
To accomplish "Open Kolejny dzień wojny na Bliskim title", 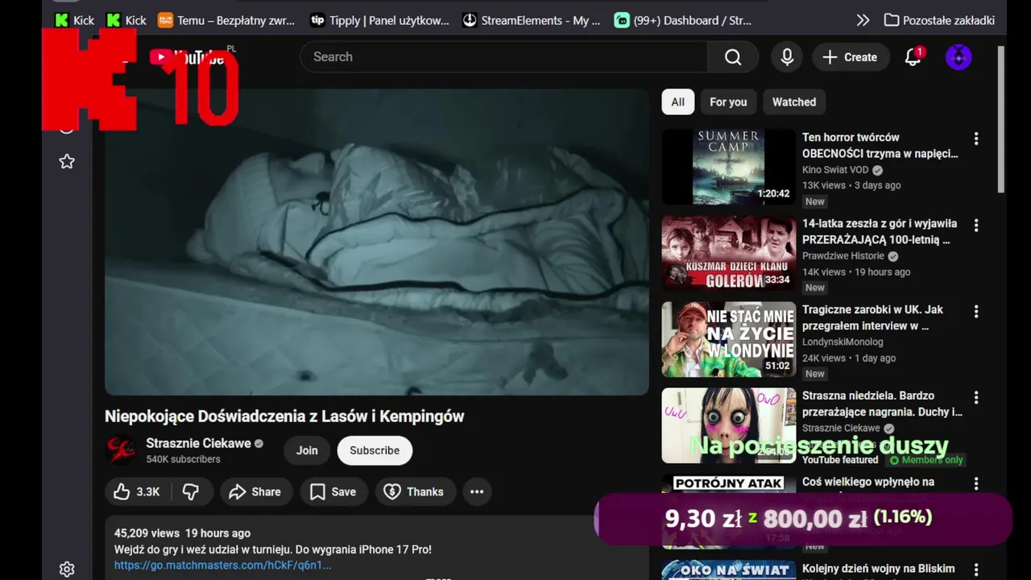I will pos(879,570).
